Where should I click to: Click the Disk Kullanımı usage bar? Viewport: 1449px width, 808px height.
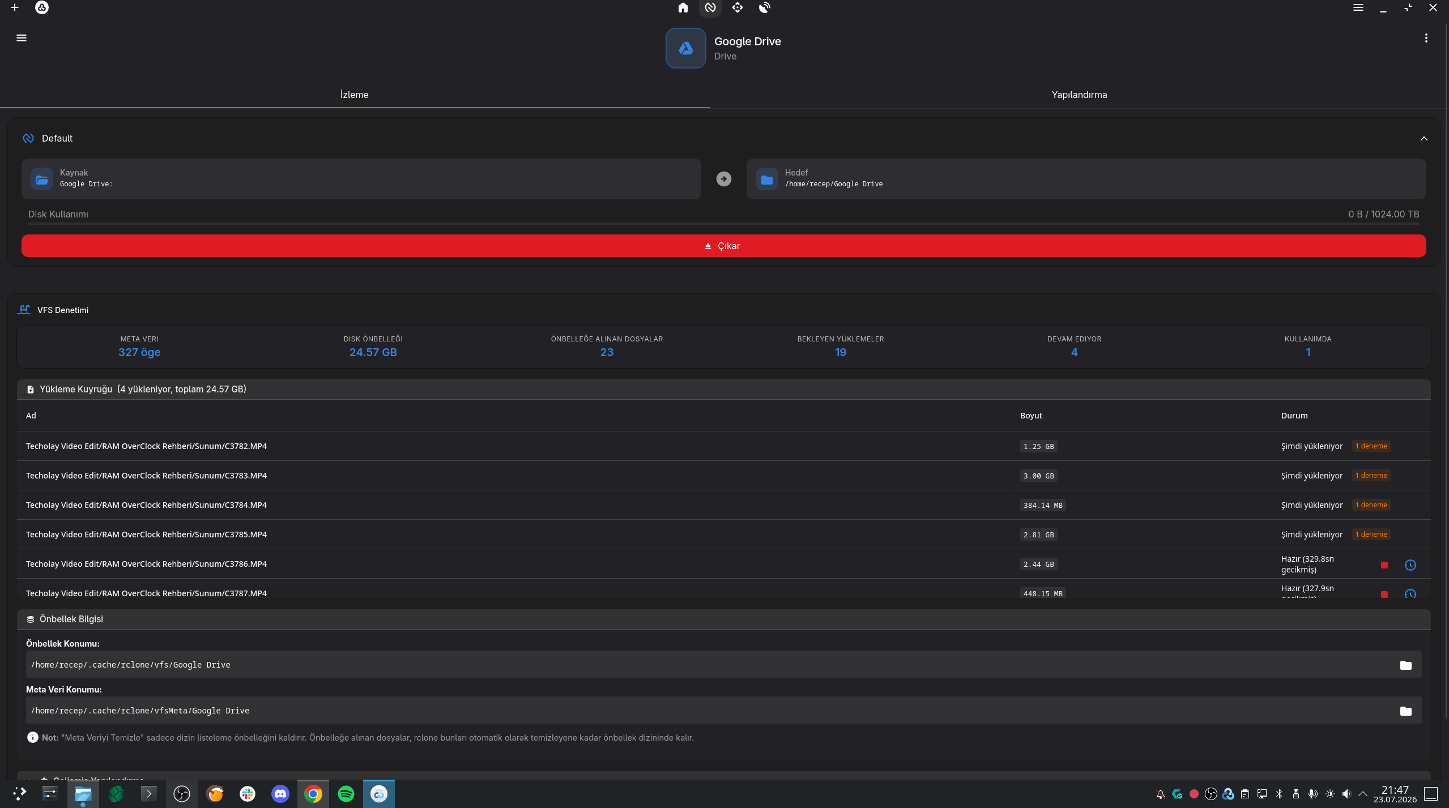[x=724, y=224]
